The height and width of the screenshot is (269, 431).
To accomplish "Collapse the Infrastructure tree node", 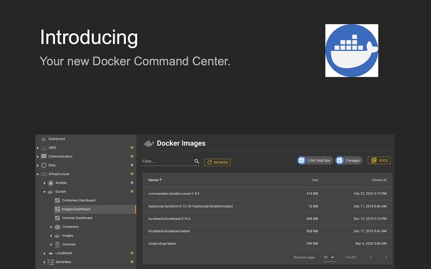I will point(38,174).
